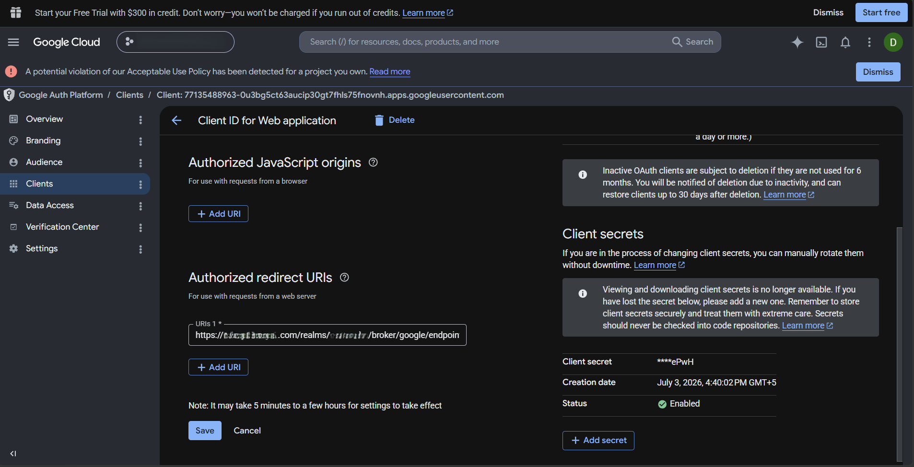Click the gift icon in trial banner
The height and width of the screenshot is (467, 914).
(16, 12)
